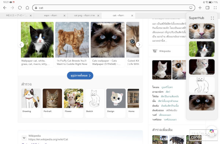
Task: Switch to the espn search tab
Action: coord(51,15)
